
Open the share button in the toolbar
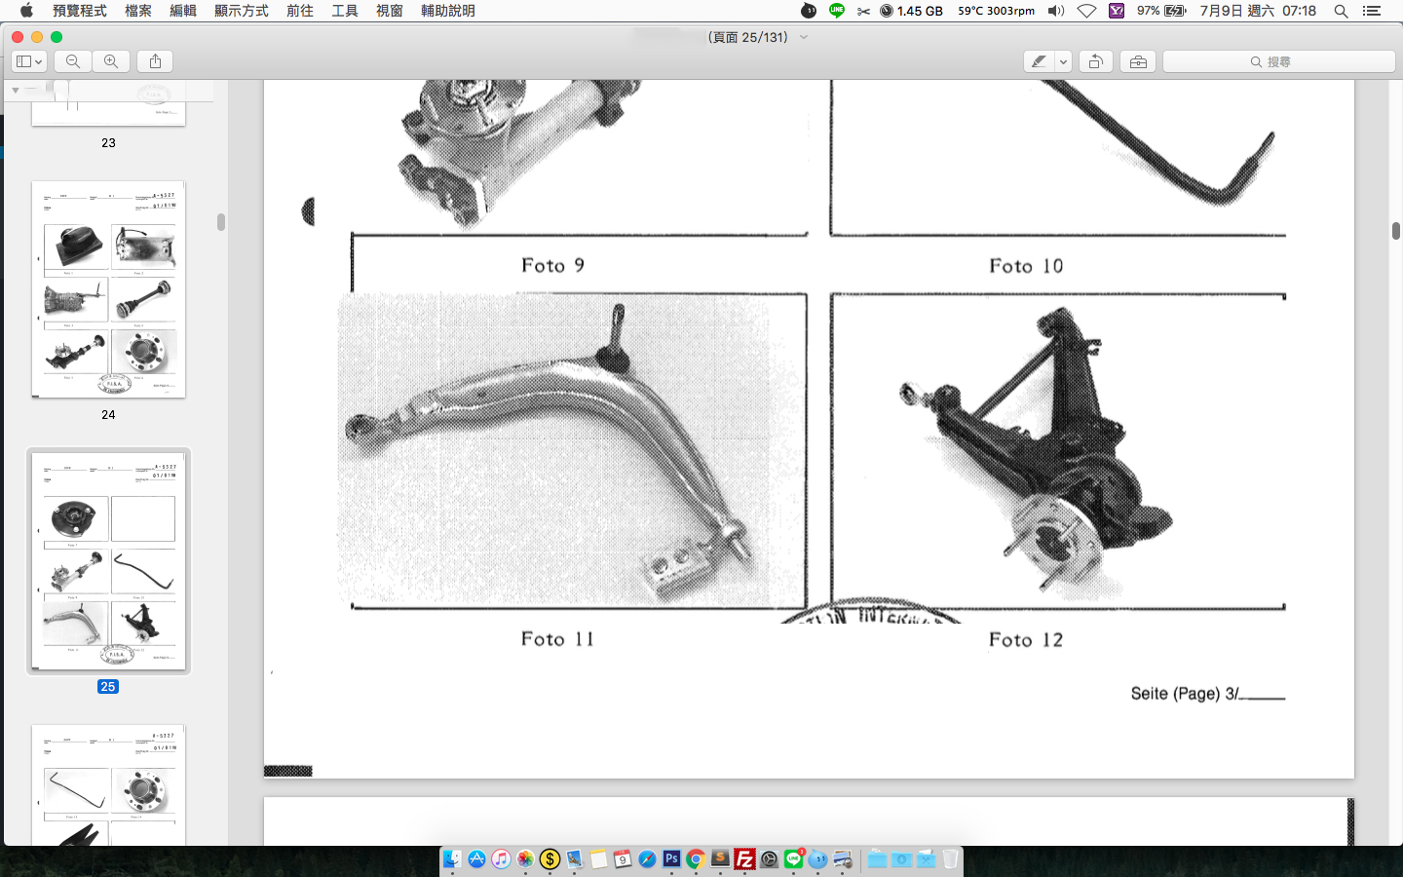[156, 61]
